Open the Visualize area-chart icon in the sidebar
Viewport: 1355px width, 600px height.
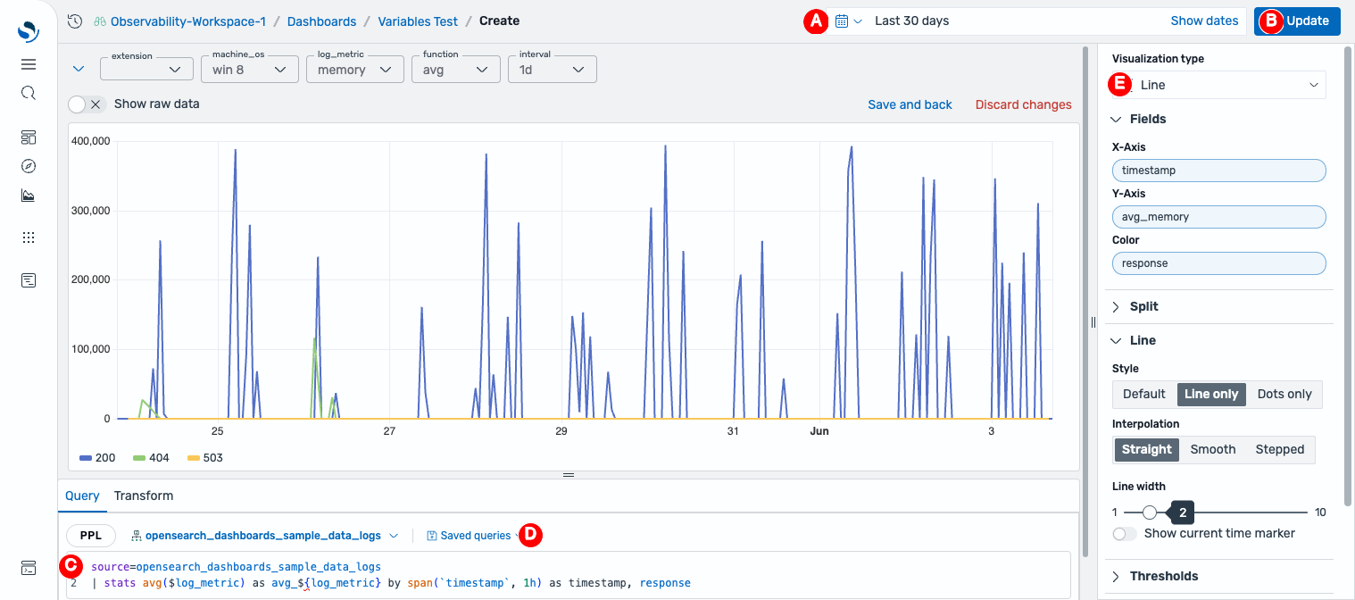tap(29, 196)
